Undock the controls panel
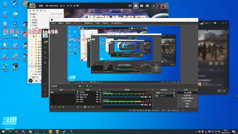Screen dimensions: 238x134 (x=196, y=90)
